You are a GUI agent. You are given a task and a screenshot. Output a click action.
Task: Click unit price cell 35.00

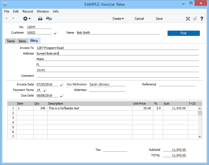[143, 108]
